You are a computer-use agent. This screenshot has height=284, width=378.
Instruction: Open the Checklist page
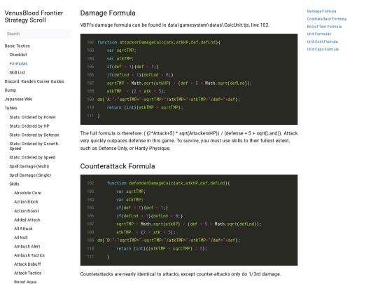coord(18,55)
